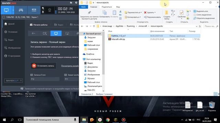This screenshot has width=220, height=123.
Task: Open О программе in Bandicam sidebar
Action: (x=12, y=56)
